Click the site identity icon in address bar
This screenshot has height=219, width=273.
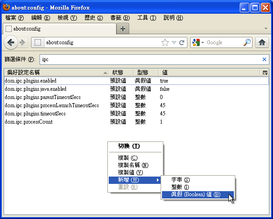coord(38,42)
